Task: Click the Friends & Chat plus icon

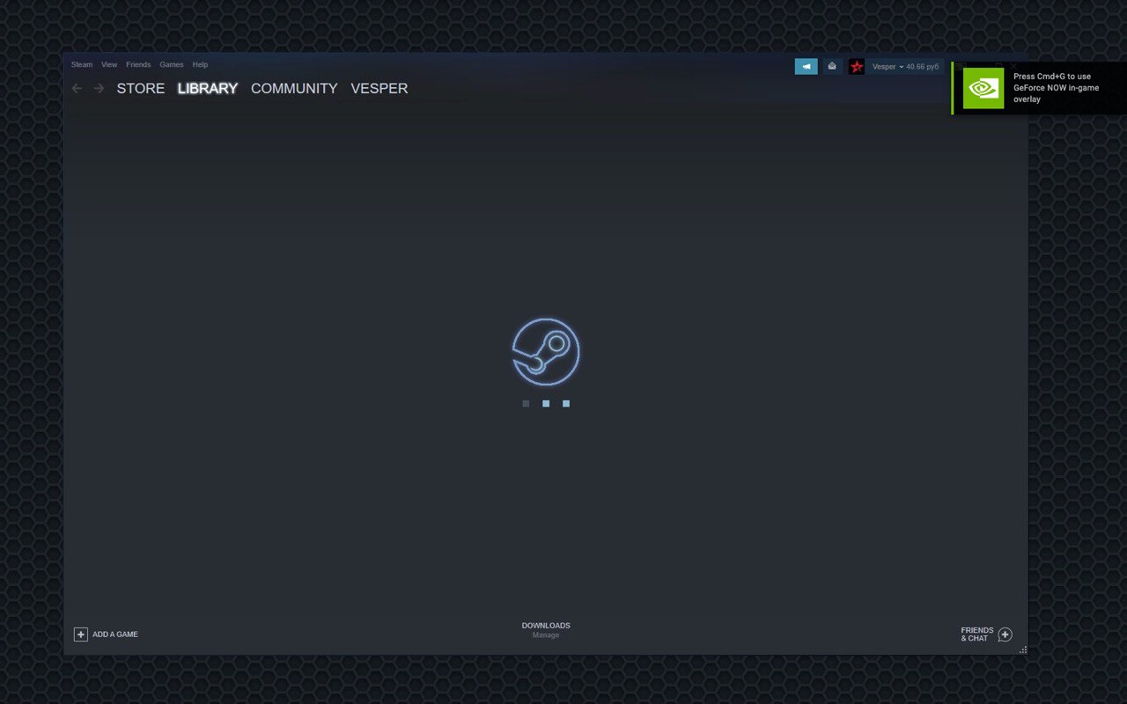Action: tap(1005, 634)
